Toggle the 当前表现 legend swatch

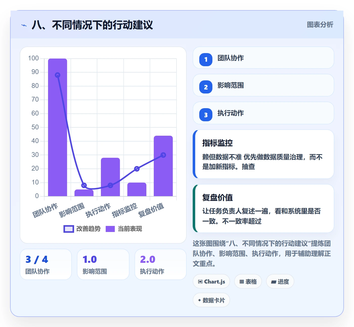(x=110, y=229)
